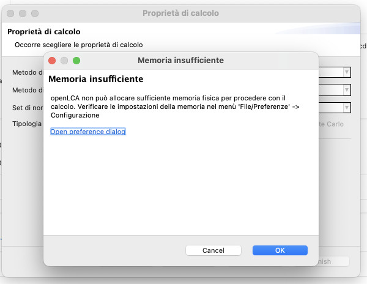367x284 pixels.
Task: Click the Proprietà di calcolo window title bar
Action: 180,13
